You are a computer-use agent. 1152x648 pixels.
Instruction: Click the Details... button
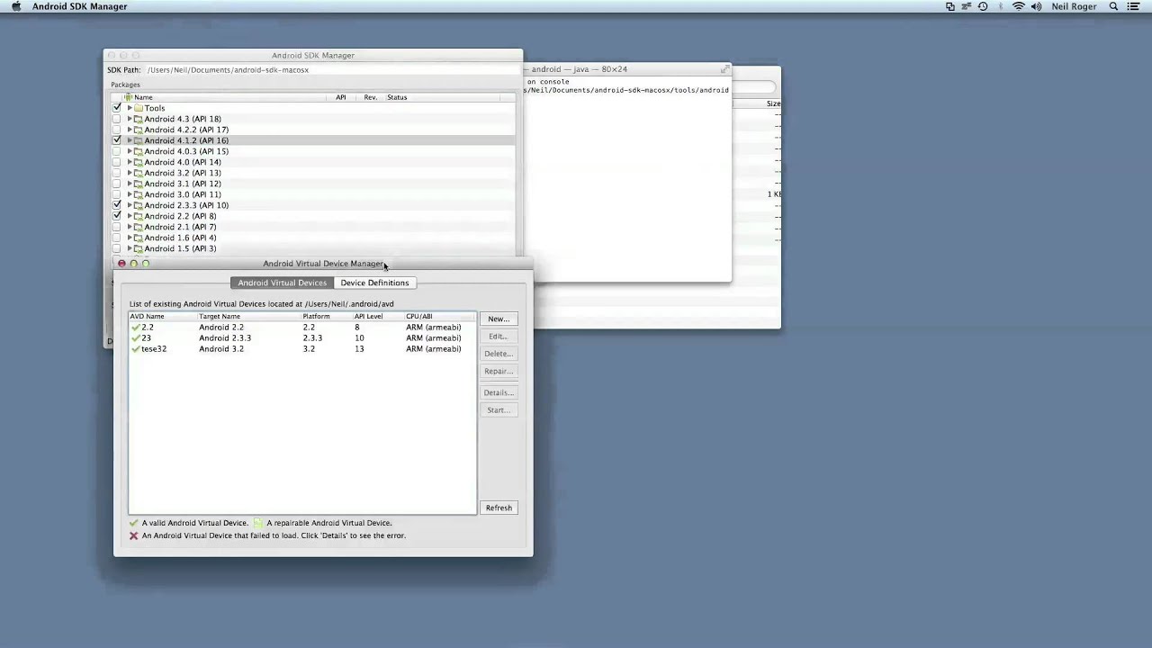(x=499, y=392)
